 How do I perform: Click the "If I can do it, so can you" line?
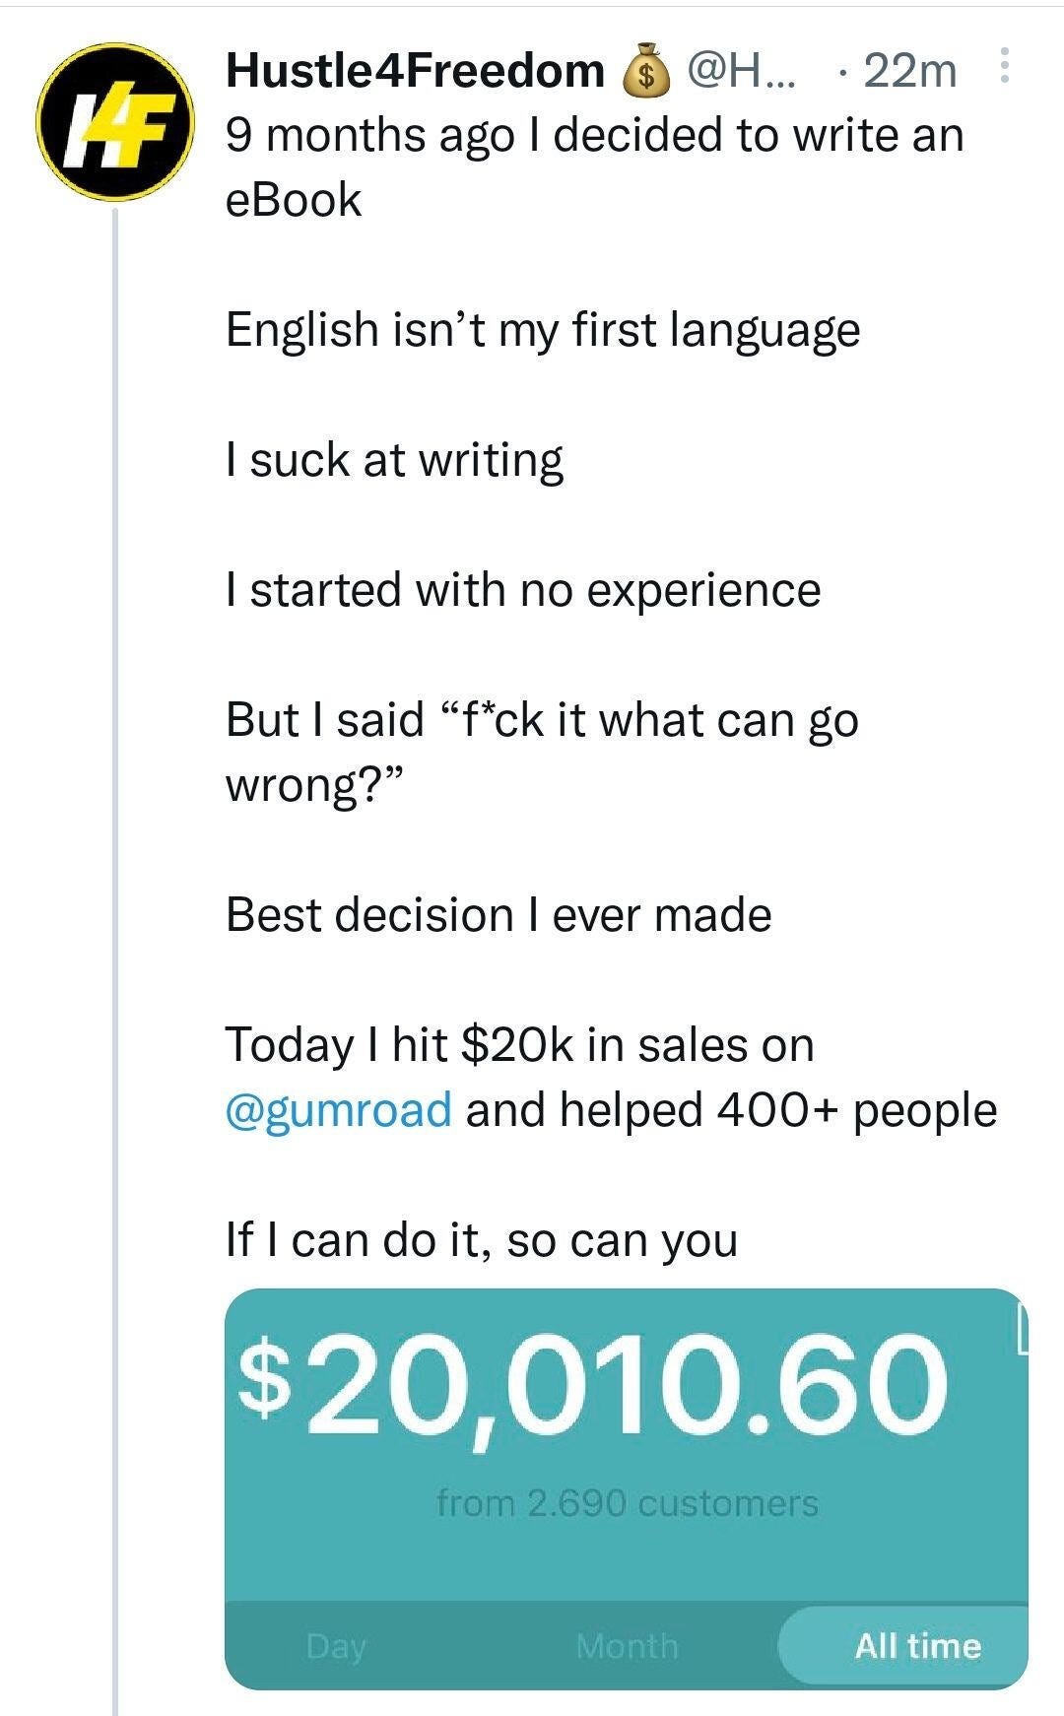[x=481, y=1240]
